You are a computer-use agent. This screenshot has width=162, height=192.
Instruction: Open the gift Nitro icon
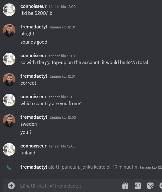coord(125,186)
